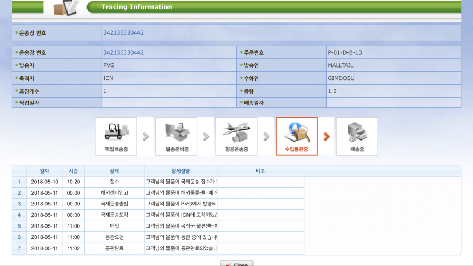Click the 픽업배송중 forklift status icon
Screen dimensions: 473x266
[x=116, y=136]
